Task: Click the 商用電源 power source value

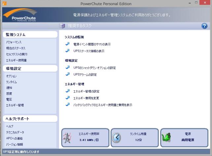Action: [x=188, y=140]
